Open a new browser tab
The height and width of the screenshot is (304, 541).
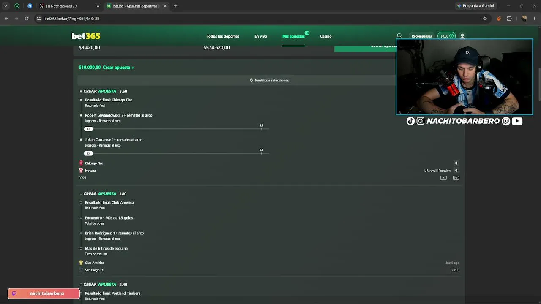pyautogui.click(x=175, y=6)
